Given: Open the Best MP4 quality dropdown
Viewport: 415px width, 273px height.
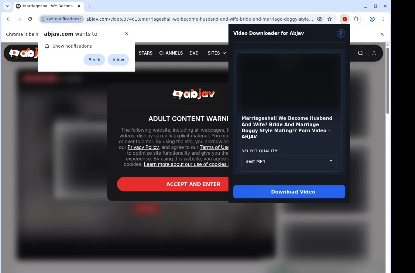Looking at the screenshot, I should click(x=289, y=161).
